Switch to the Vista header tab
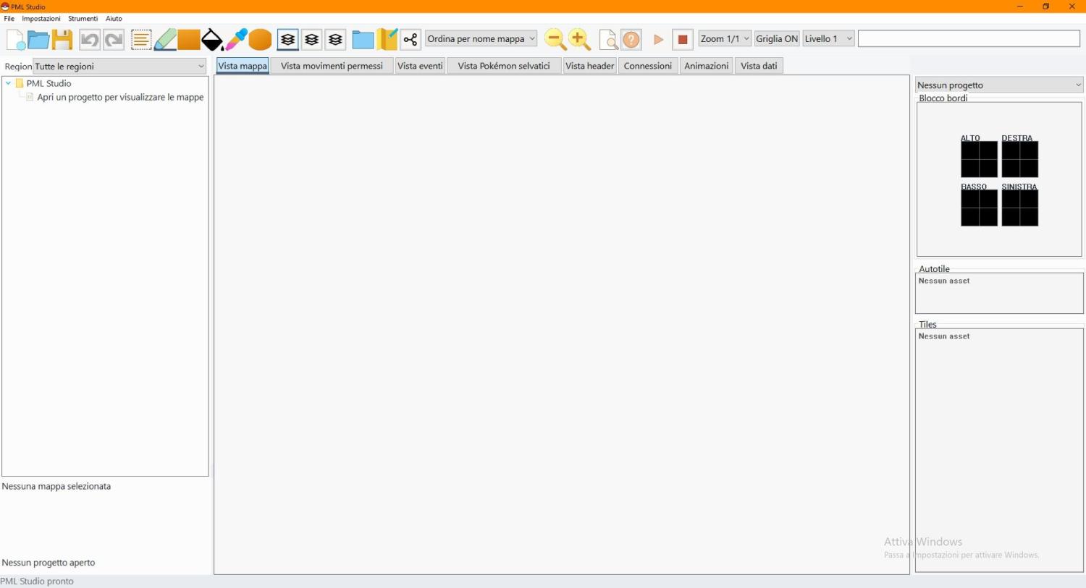The height and width of the screenshot is (588, 1086). 589,66
